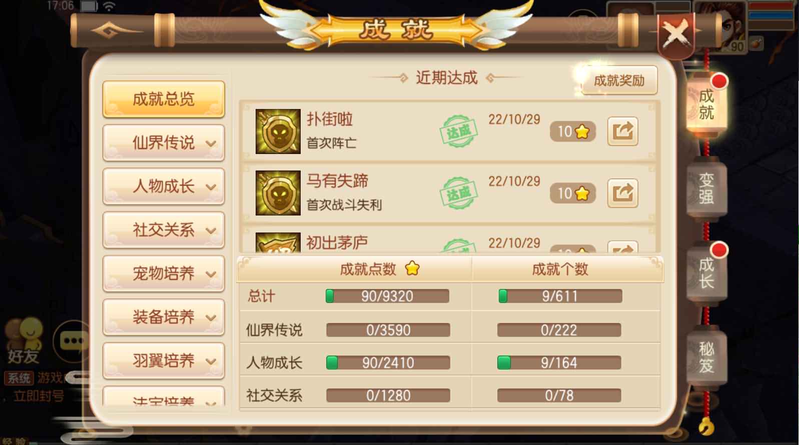Expand the 社交关系 category

pyautogui.click(x=164, y=230)
